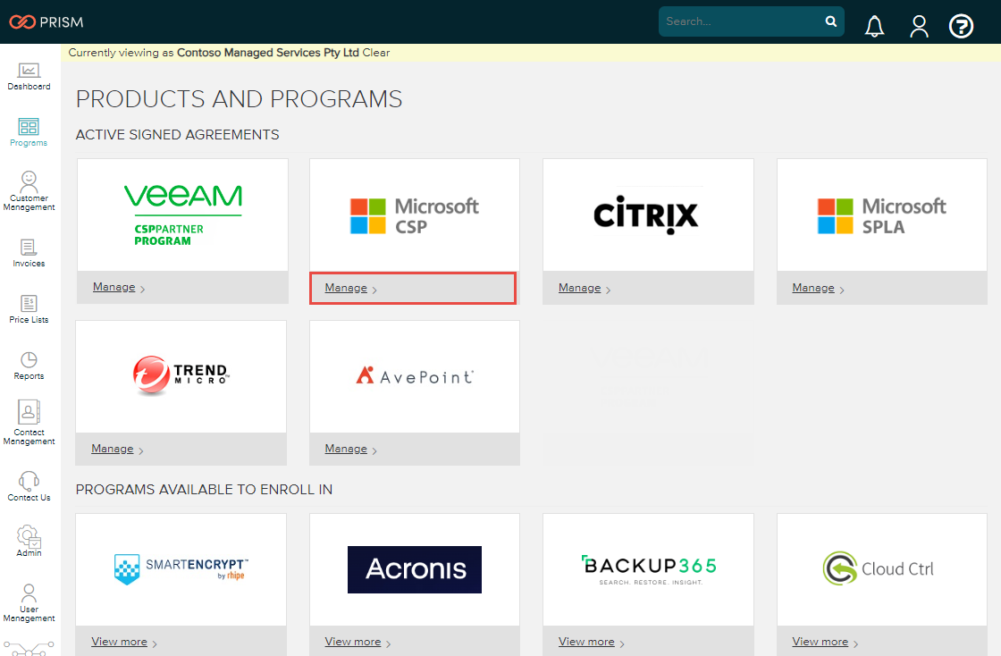Click the user profile icon
Screen dimensions: 1001x656
coord(919,26)
